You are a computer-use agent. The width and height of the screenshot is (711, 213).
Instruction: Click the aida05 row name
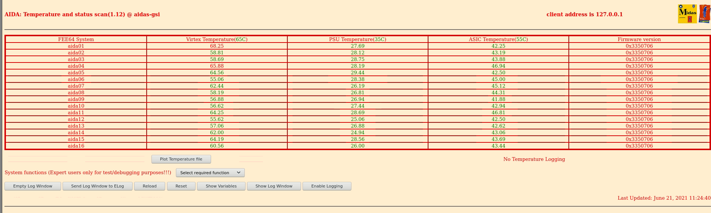76,73
